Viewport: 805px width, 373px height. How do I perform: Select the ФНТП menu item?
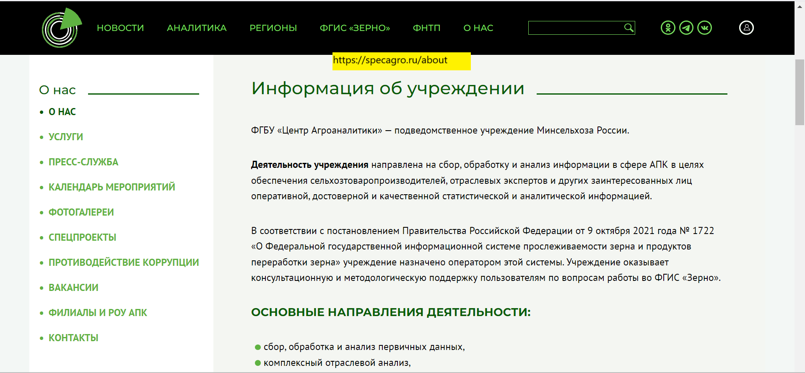click(427, 28)
